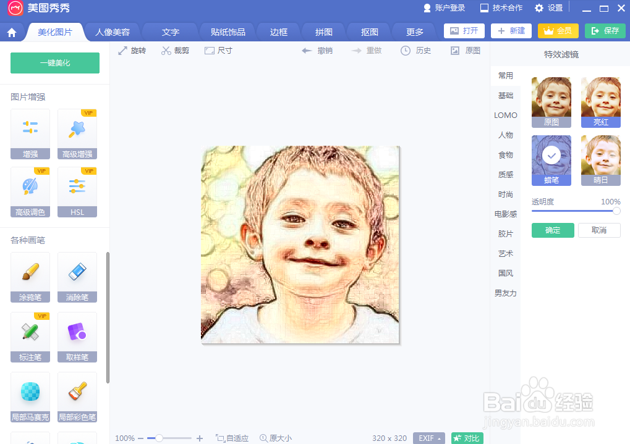Switch to the 文字 tab
The height and width of the screenshot is (444, 630).
coord(171,32)
